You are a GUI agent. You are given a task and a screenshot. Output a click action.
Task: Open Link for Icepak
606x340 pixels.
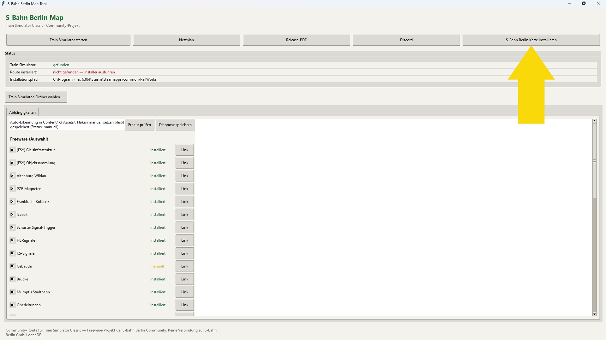click(185, 215)
